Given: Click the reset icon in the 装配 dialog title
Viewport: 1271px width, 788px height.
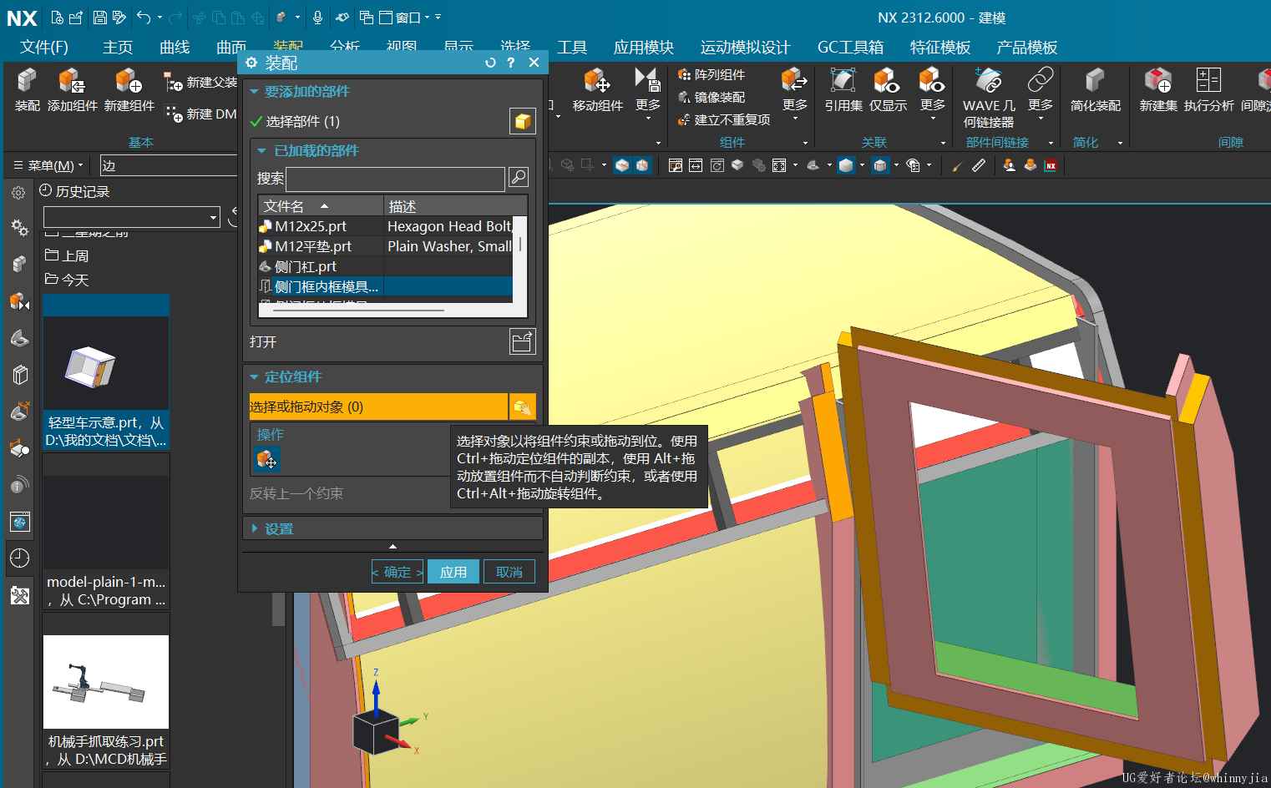Looking at the screenshot, I should point(490,63).
